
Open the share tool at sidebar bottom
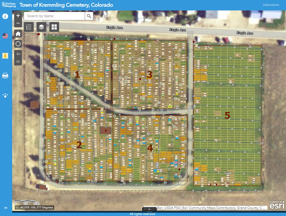tap(5, 95)
